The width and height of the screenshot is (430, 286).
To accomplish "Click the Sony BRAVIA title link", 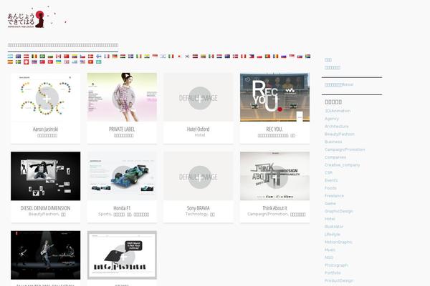I will coord(199,208).
